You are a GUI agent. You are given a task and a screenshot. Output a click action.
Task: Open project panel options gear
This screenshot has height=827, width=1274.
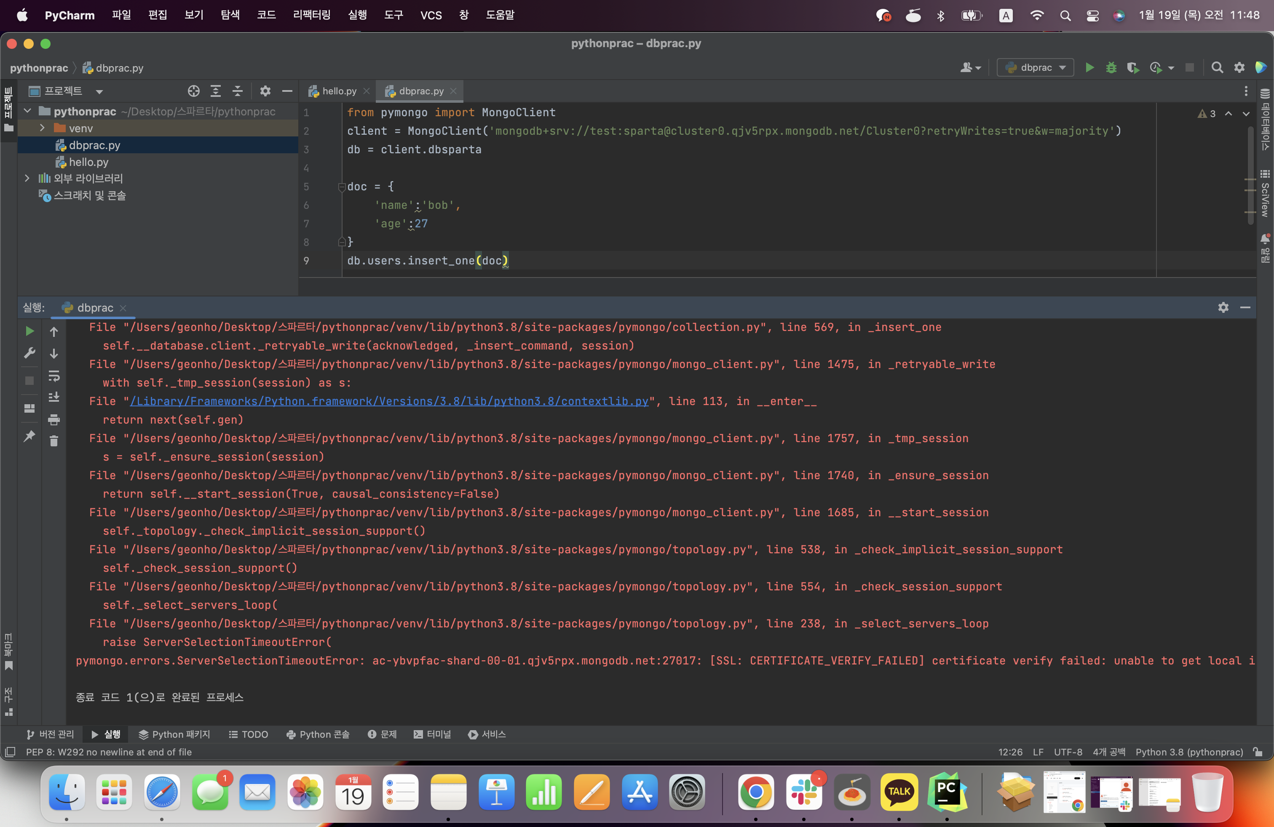pos(265,91)
